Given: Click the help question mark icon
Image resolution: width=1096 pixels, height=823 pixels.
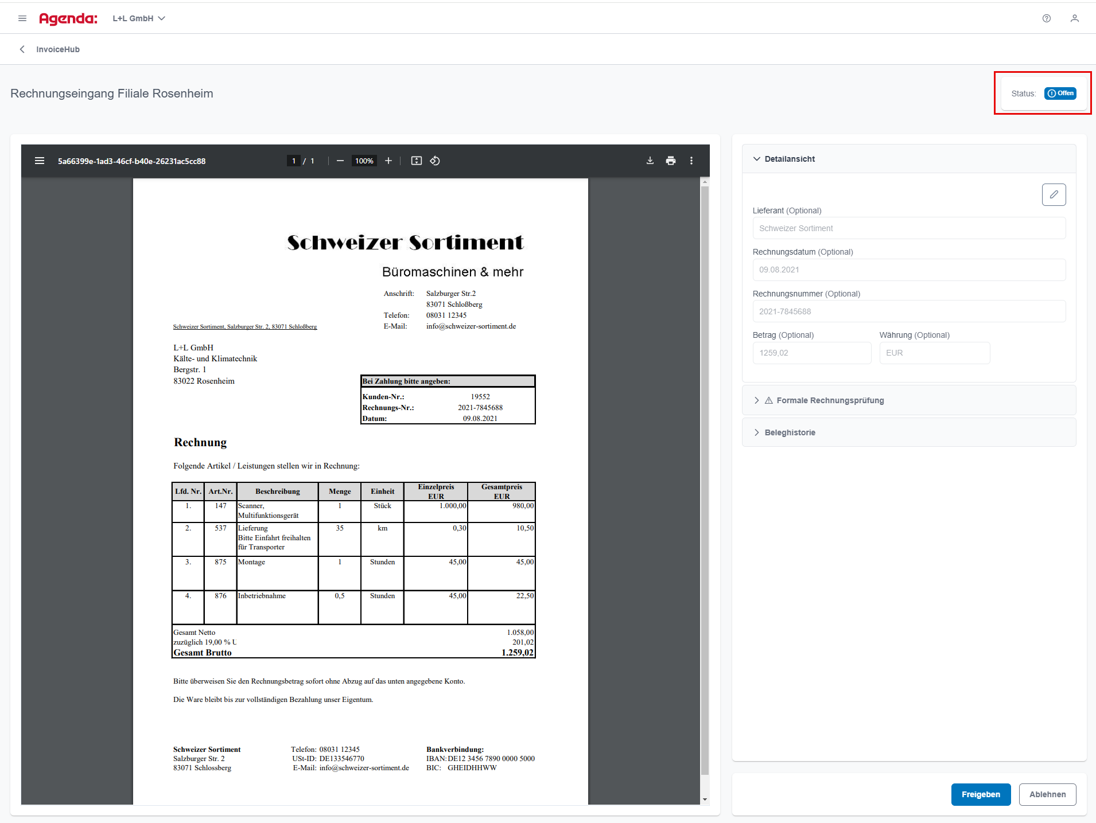Looking at the screenshot, I should click(1047, 18).
